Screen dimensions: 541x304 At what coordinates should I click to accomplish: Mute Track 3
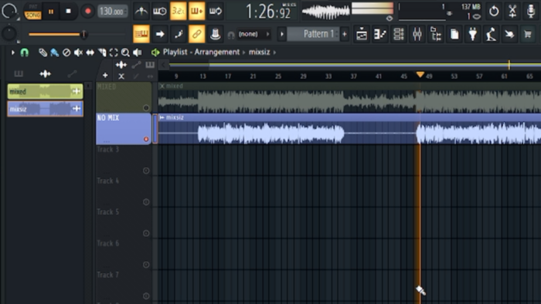146,171
